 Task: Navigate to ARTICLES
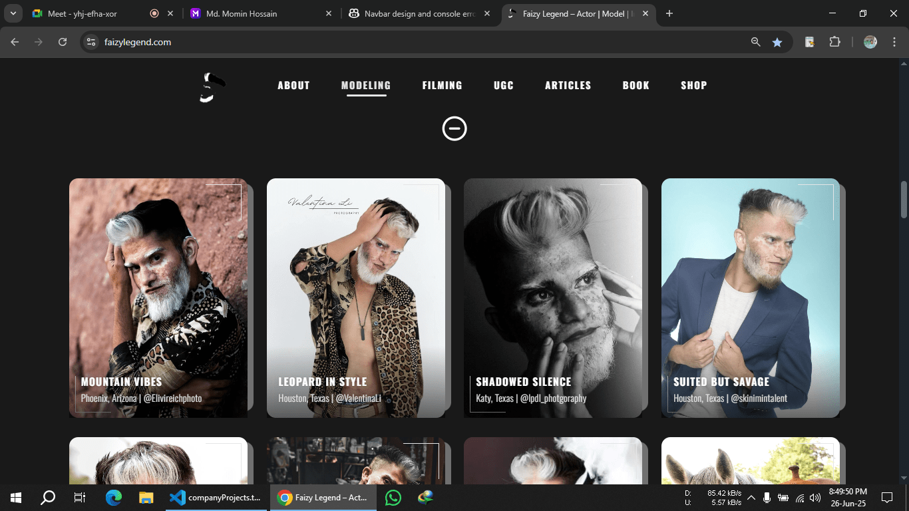coord(568,85)
